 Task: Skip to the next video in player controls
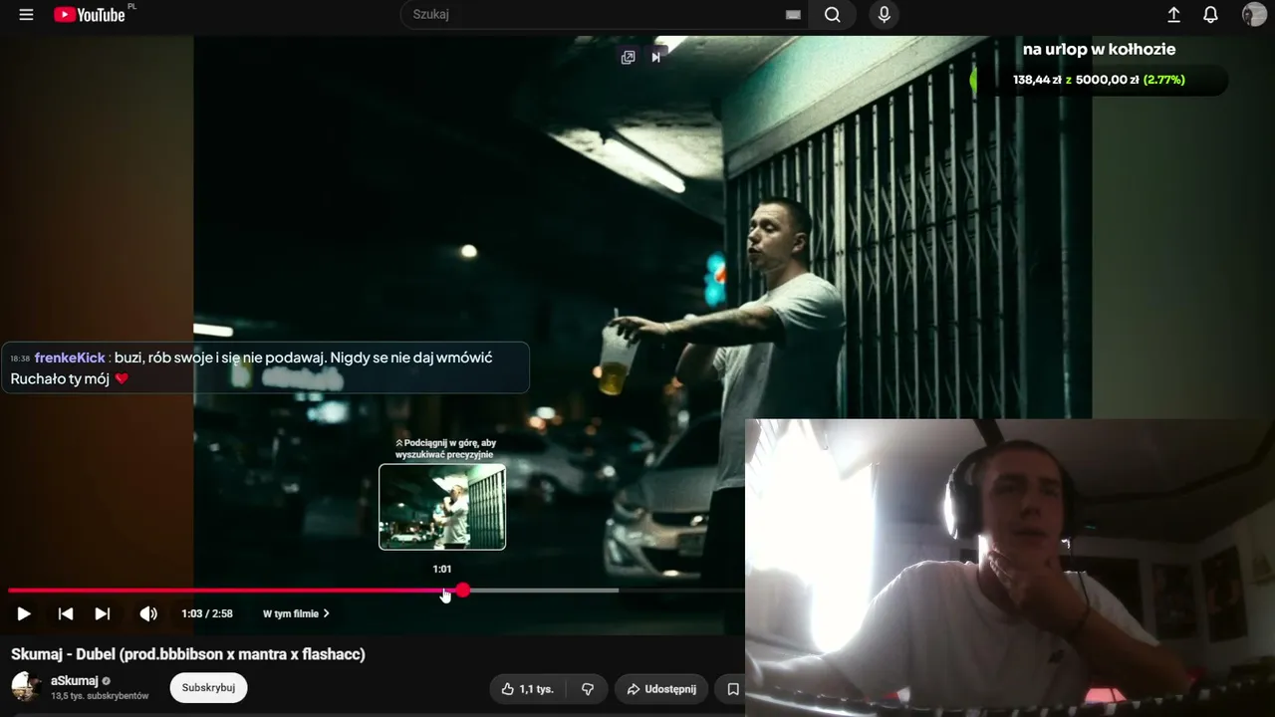pyautogui.click(x=103, y=613)
